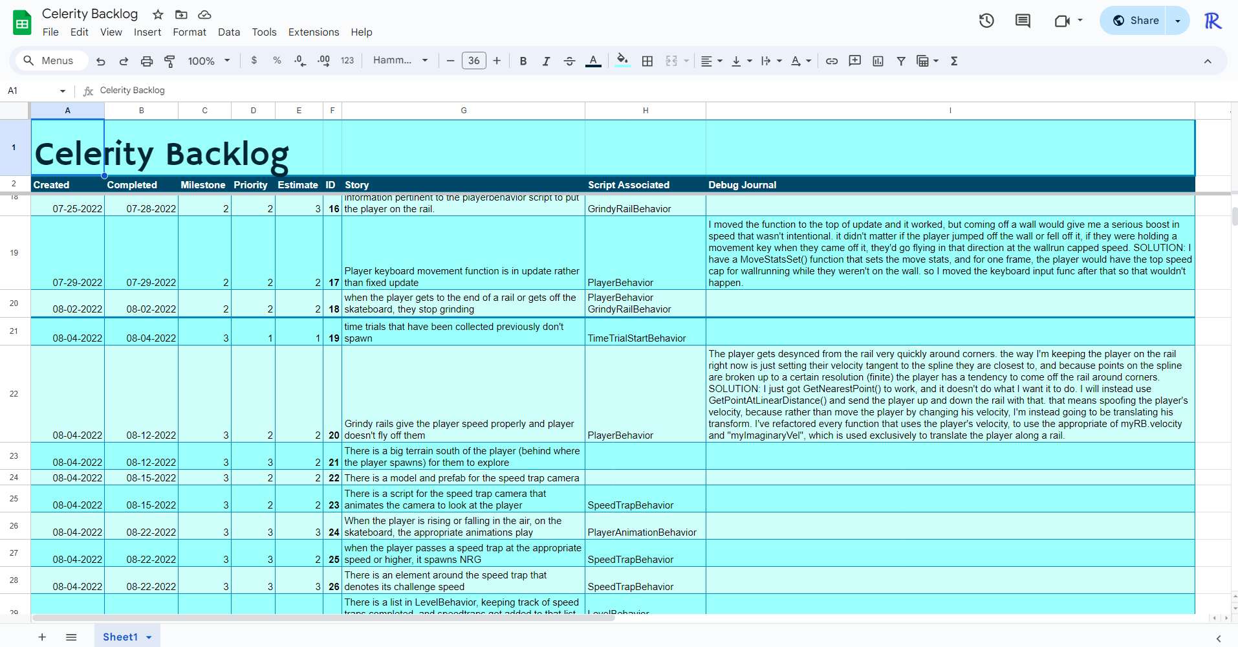Click the Debug Journal header cell
The width and height of the screenshot is (1238, 647).
[x=950, y=184]
